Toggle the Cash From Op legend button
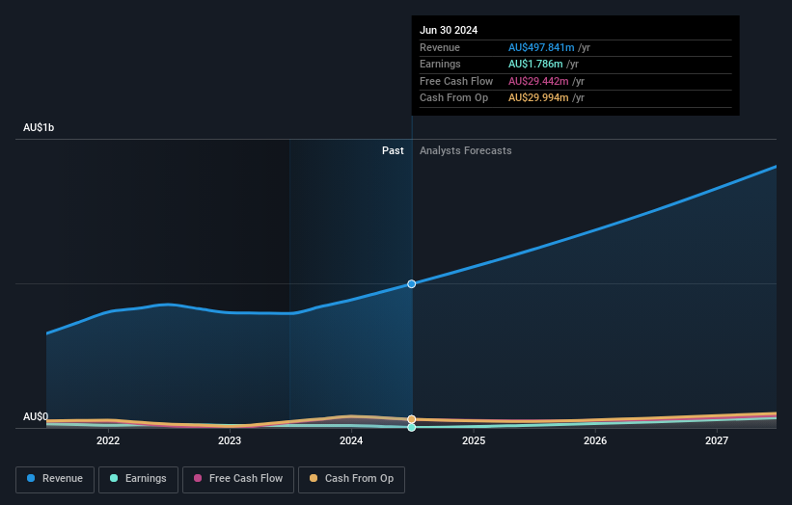792x505 pixels. pyautogui.click(x=351, y=479)
